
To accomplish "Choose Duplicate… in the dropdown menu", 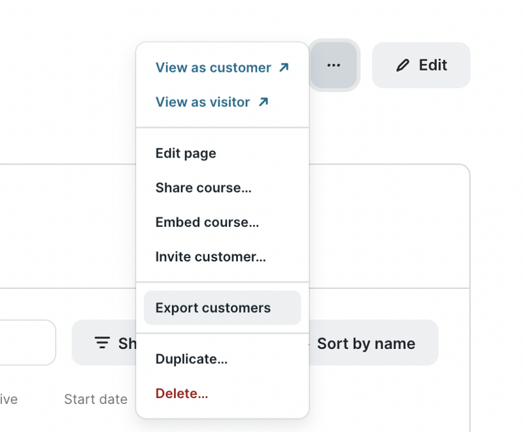I will click(x=192, y=359).
